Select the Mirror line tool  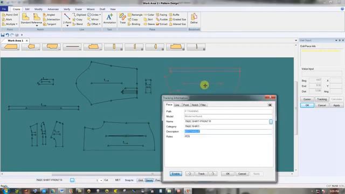pyautogui.click(x=93, y=19)
